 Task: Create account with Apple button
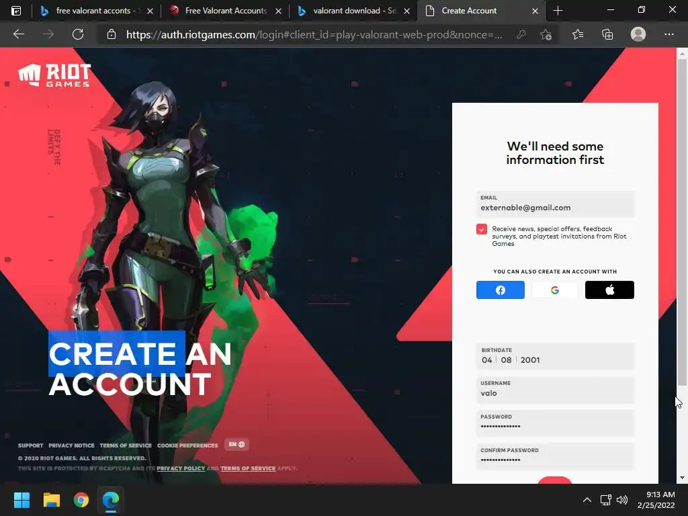(x=609, y=290)
